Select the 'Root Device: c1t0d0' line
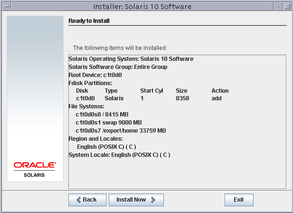This screenshot has height=213, width=293. point(95,75)
